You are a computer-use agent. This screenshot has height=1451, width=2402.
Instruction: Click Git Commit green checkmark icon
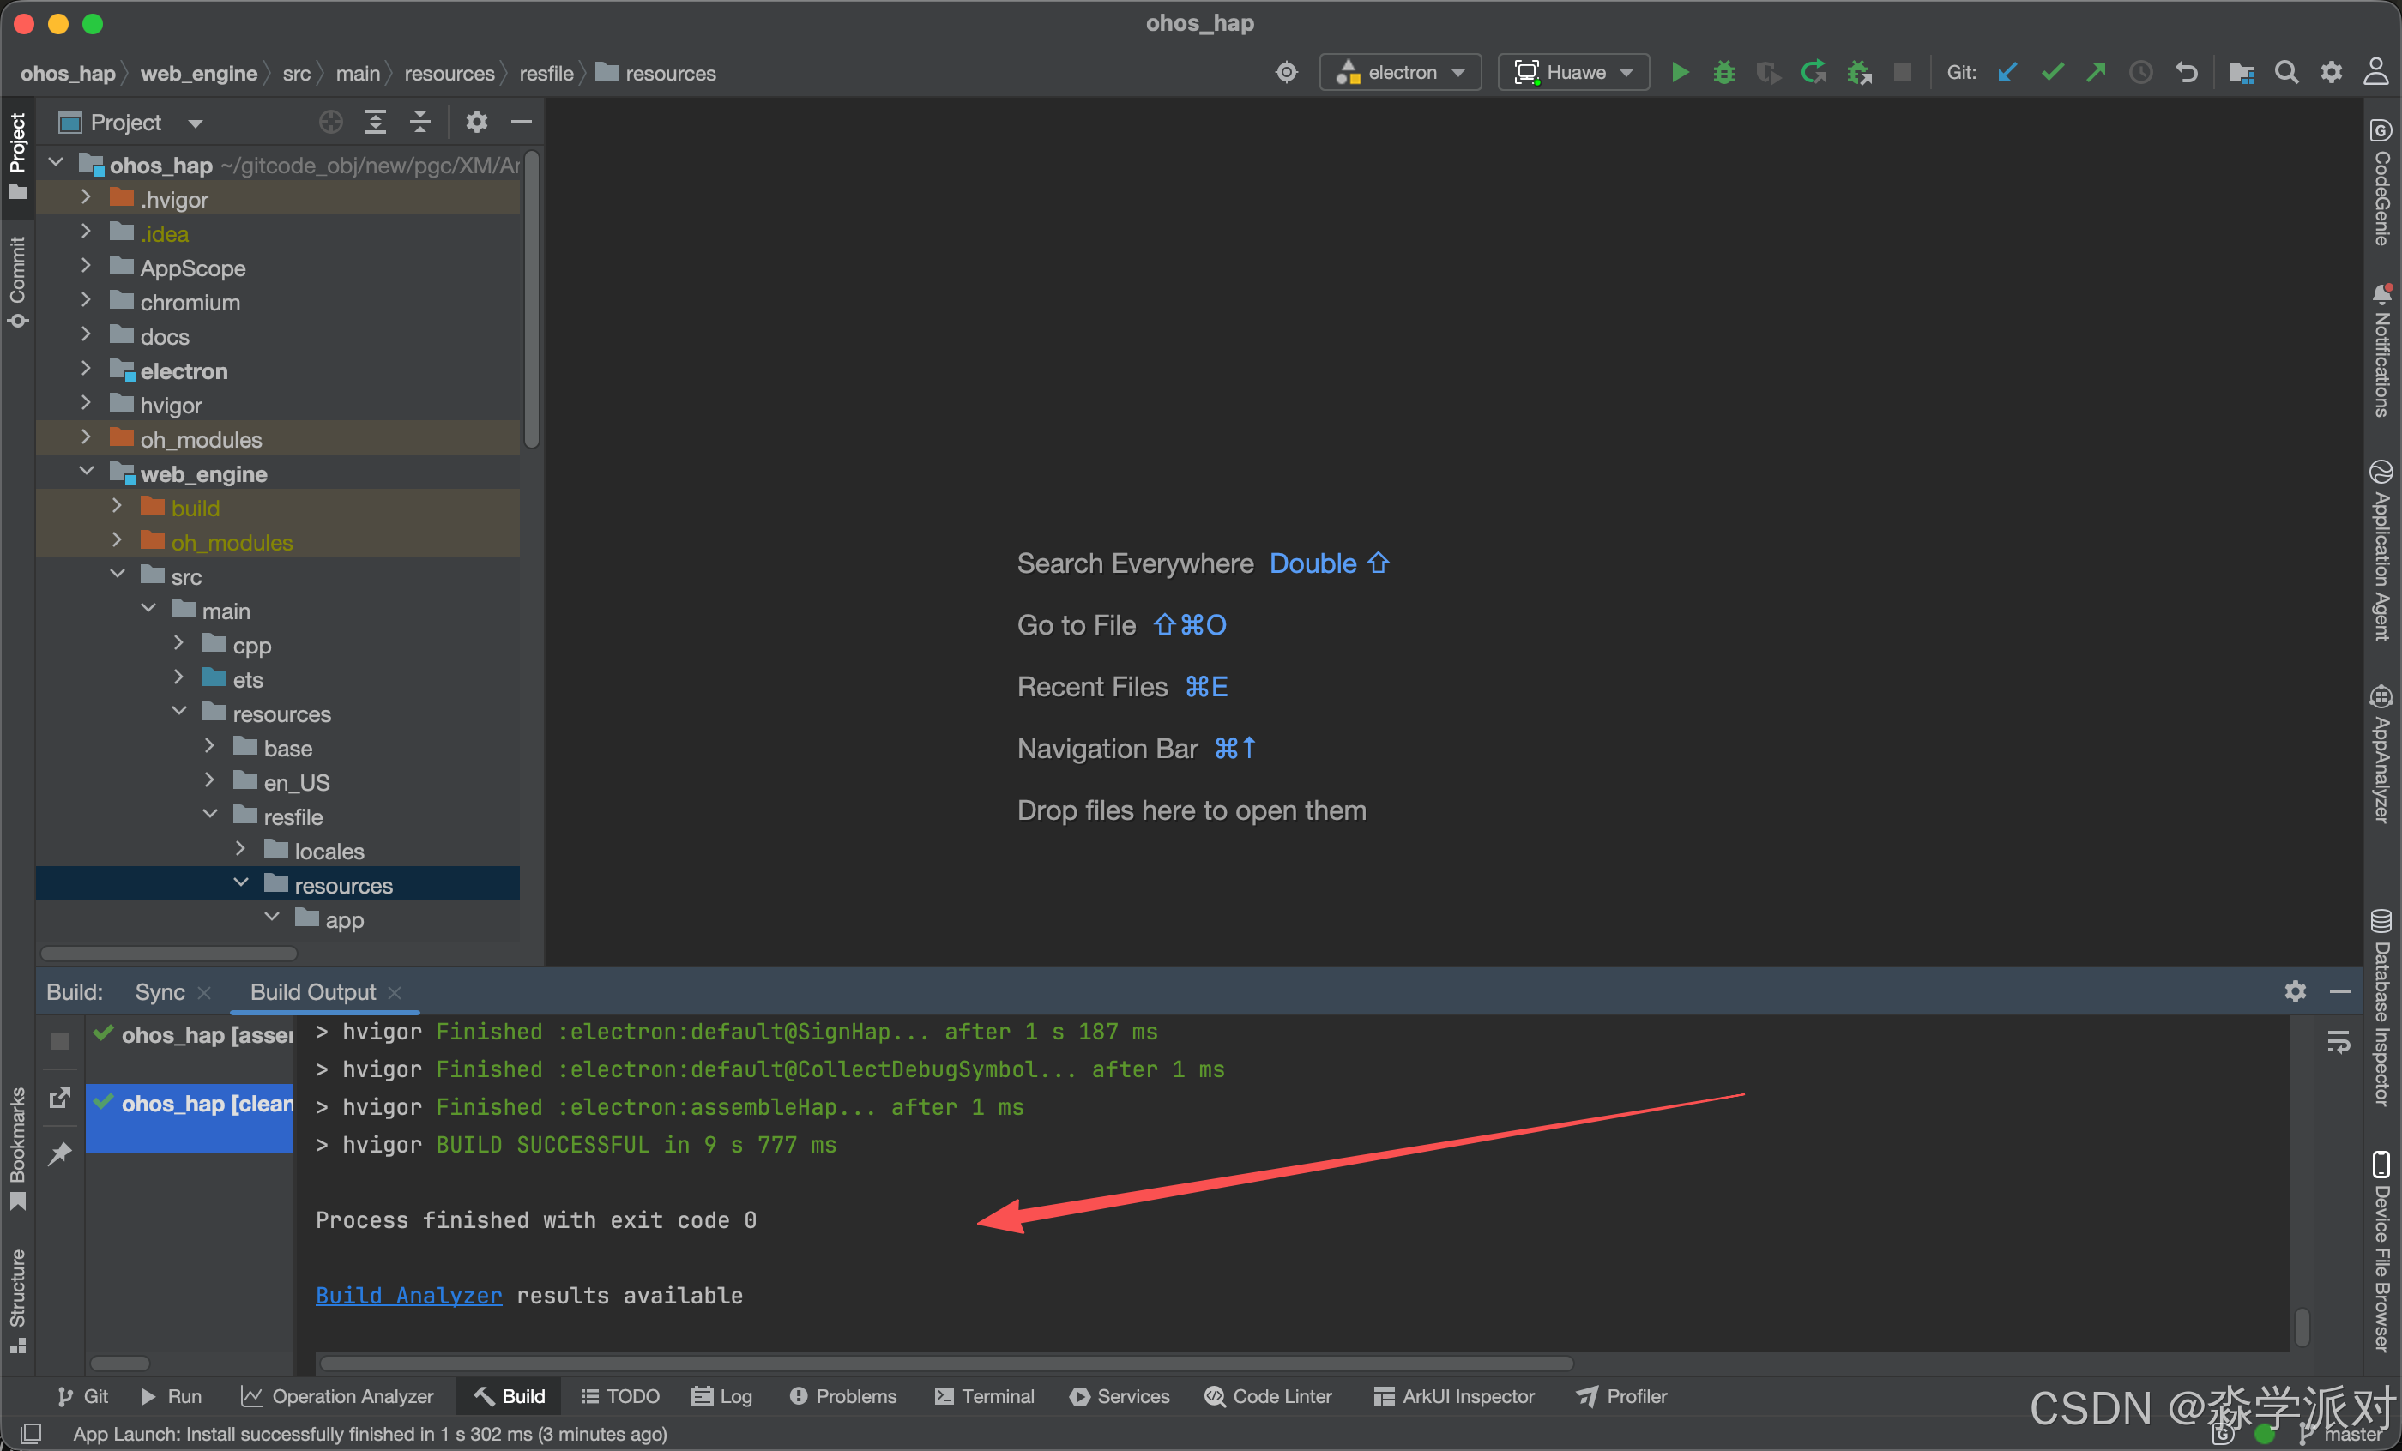[2052, 73]
